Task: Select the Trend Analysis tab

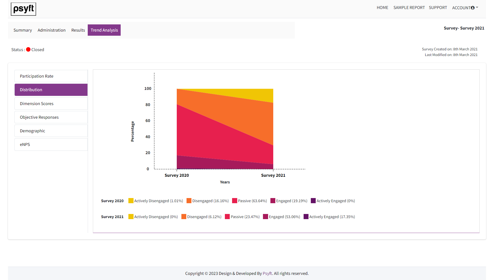Action: [104, 30]
